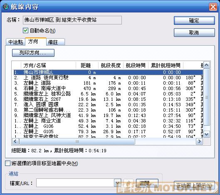Image resolution: width=220 pixels, height=195 pixels.
Task: Click the 距離 column header
Action: coord(87,65)
